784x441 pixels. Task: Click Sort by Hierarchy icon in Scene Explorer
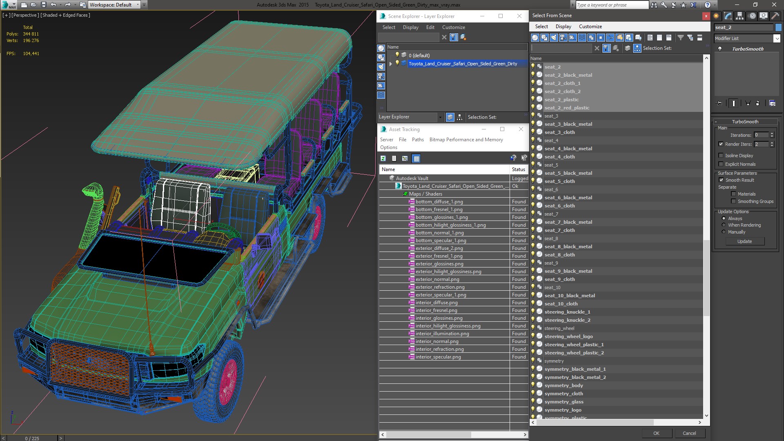460,117
